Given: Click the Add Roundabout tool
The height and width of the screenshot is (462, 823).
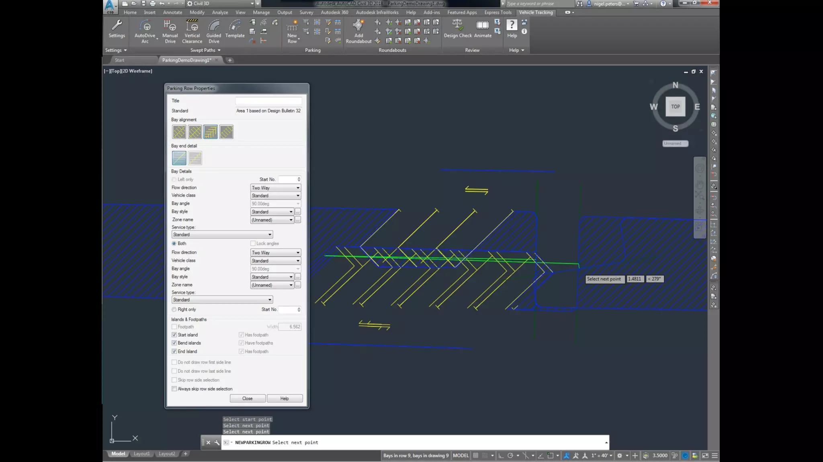Looking at the screenshot, I should tap(358, 31).
